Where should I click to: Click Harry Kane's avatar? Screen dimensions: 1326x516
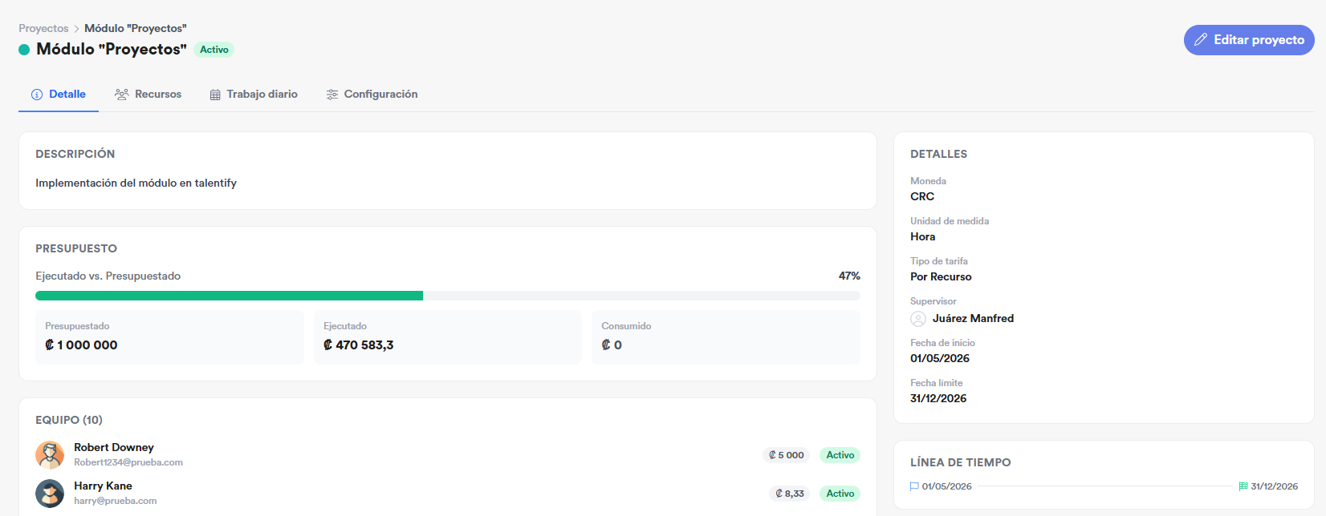pyautogui.click(x=50, y=493)
